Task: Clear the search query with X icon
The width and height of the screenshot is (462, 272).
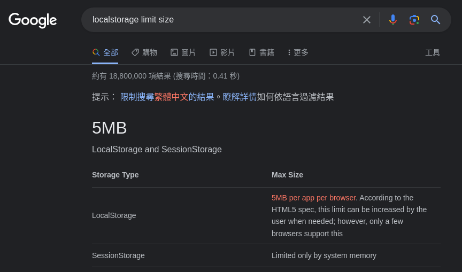Action: [x=366, y=20]
